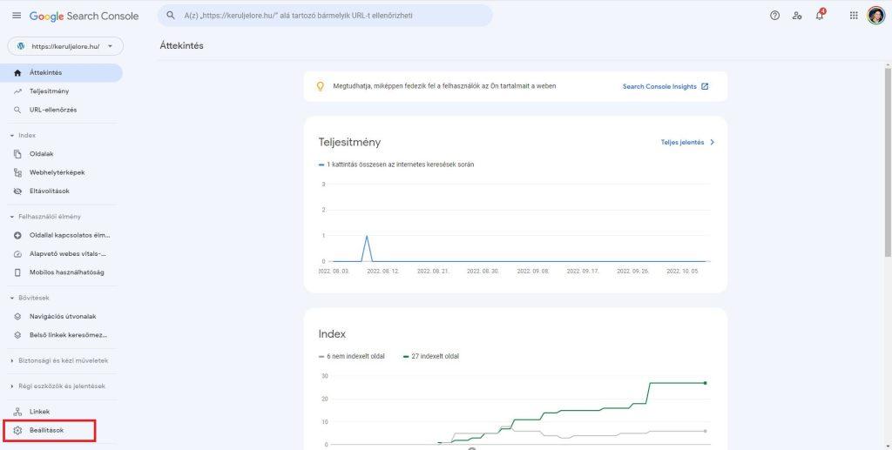Open the property selector dropdown keruljelore.hu
The height and width of the screenshot is (450, 892).
[65, 47]
